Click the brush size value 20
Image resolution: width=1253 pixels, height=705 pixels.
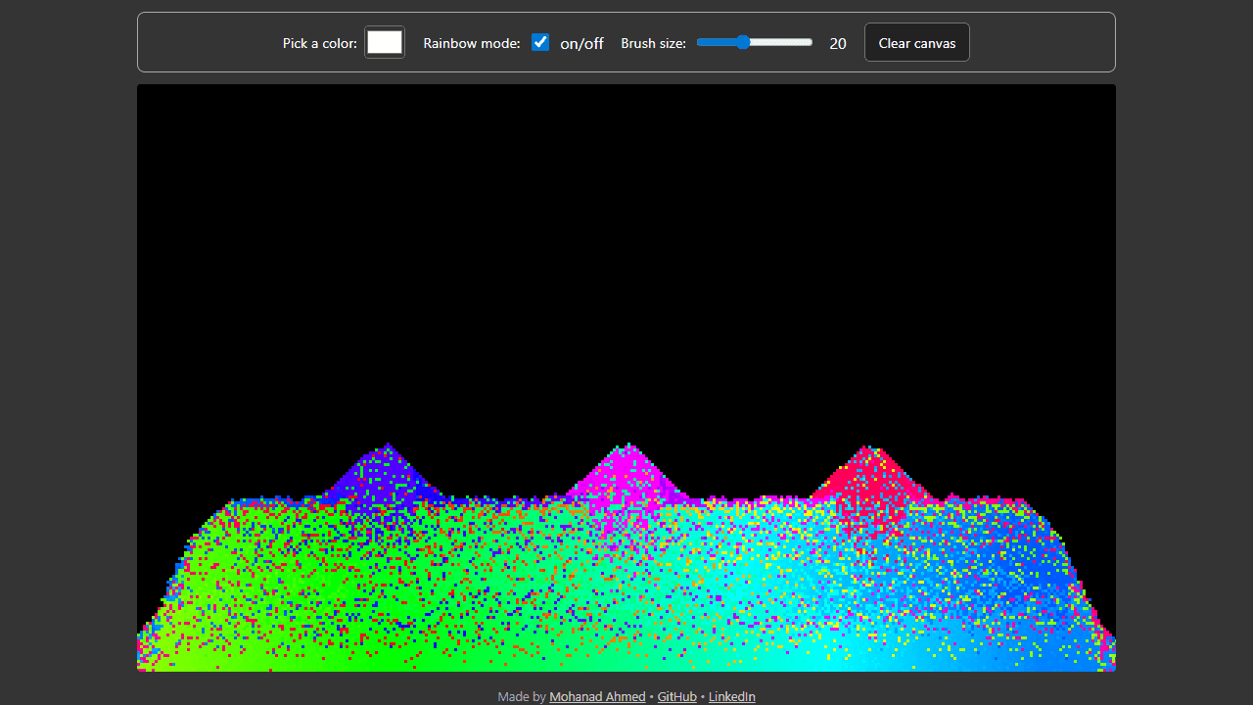(838, 43)
